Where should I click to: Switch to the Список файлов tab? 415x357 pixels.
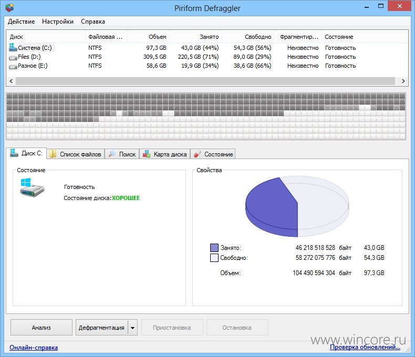[76, 154]
